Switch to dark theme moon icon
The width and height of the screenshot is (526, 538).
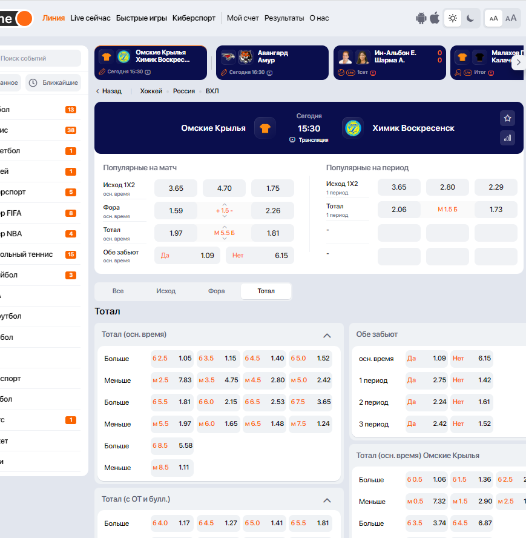tap(470, 18)
